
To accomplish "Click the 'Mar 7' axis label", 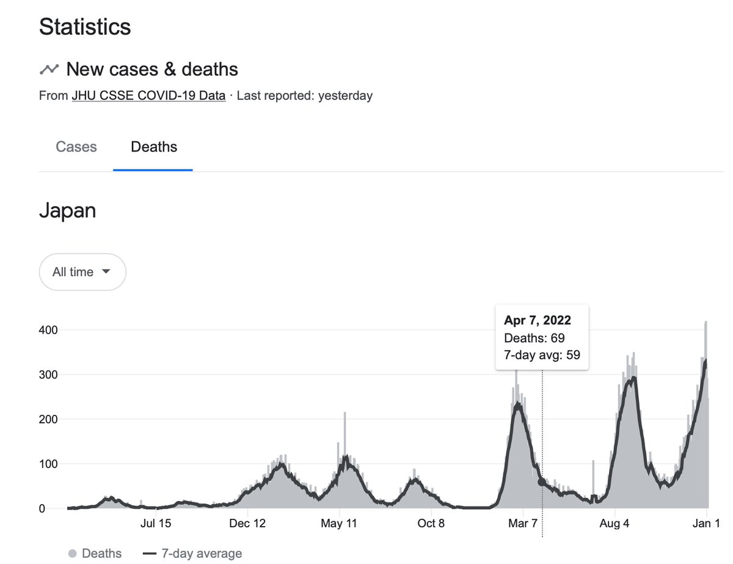I will pyautogui.click(x=523, y=524).
